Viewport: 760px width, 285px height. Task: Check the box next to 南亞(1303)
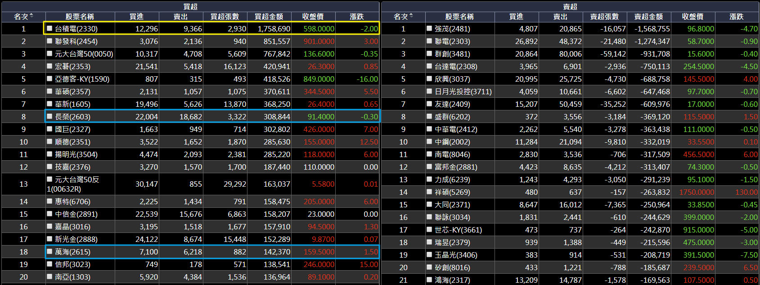coord(50,277)
